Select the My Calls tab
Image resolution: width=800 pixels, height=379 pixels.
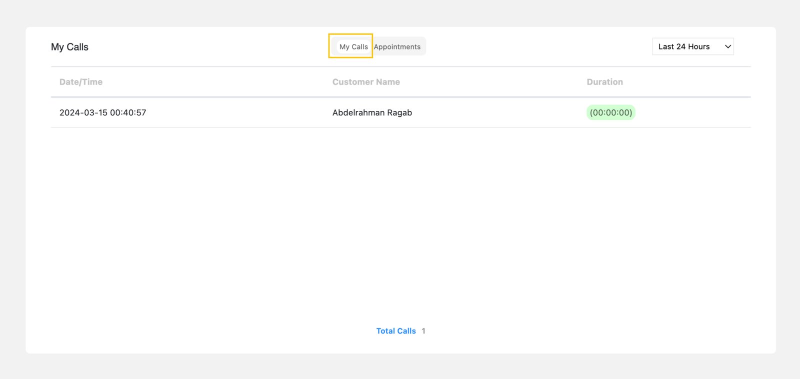pos(353,47)
